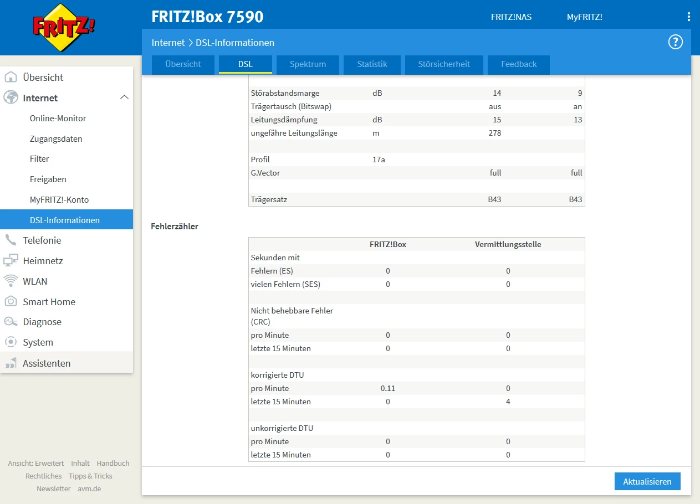Viewport: 700px width, 504px height.
Task: Open System menu entry
Action: 38,342
